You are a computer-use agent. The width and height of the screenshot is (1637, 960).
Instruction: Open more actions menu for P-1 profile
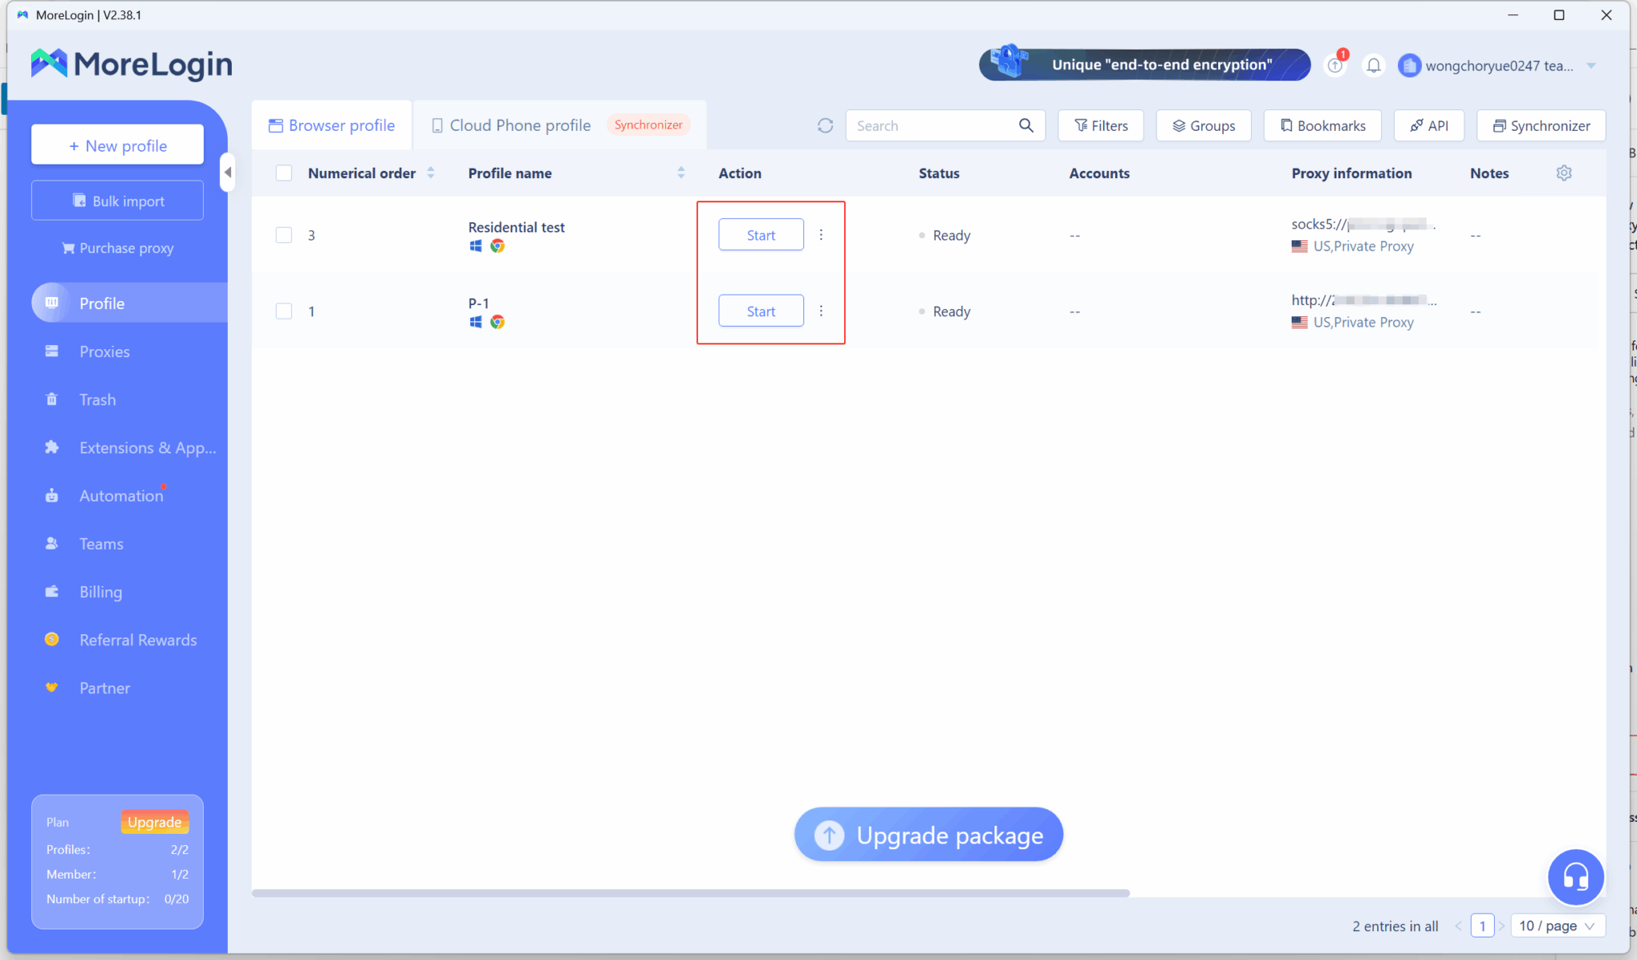(822, 311)
